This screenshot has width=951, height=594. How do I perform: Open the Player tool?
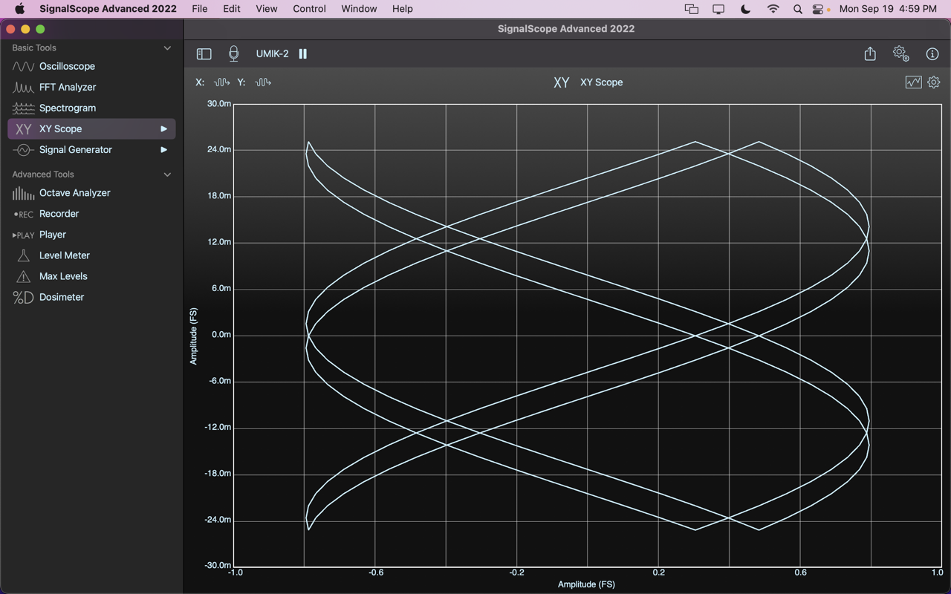[x=91, y=234]
